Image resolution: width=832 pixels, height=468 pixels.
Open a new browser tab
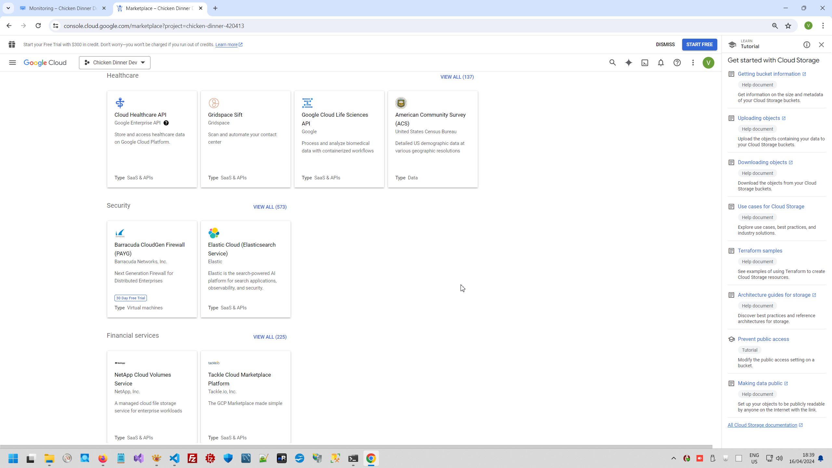coord(215,8)
